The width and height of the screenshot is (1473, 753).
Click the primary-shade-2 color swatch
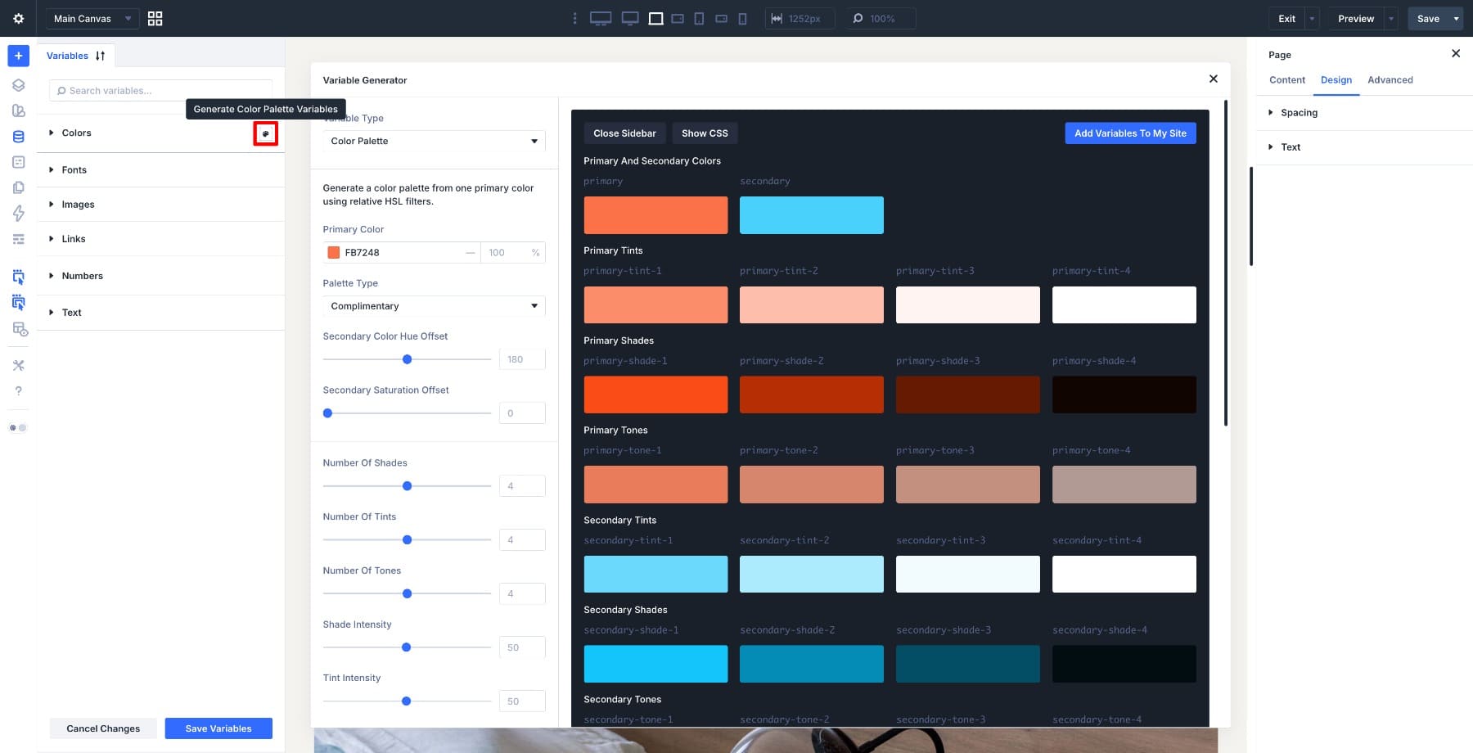pos(812,395)
